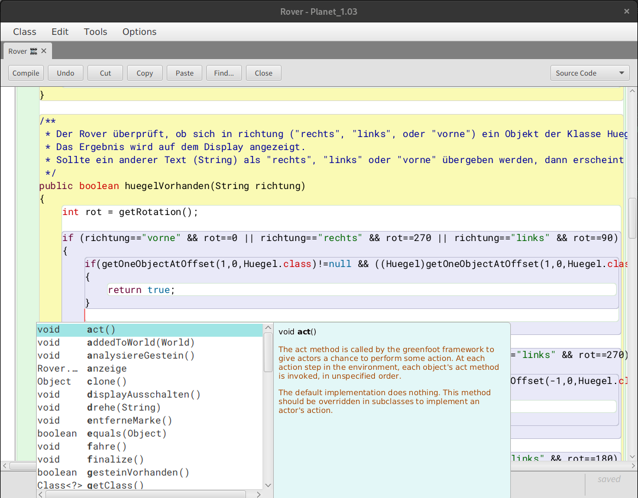638x498 pixels.
Task: Click the "rechts" string in the if condition
Action: pos(340,238)
